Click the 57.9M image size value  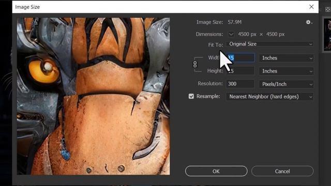[234, 22]
